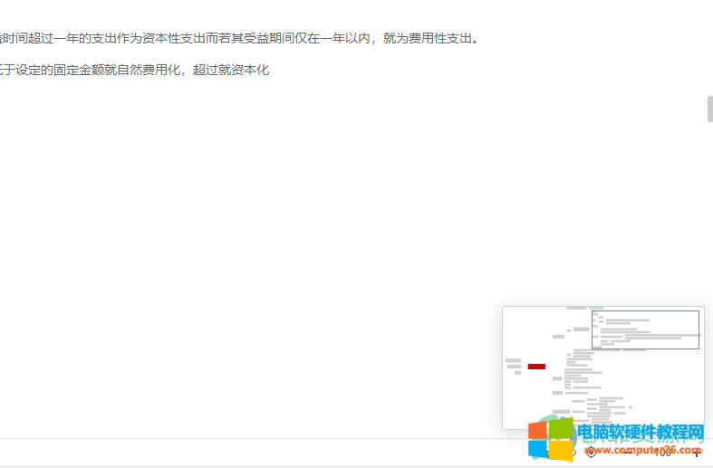Click the locate-center target icon in bottom bar
713x468 pixels.
(591, 452)
